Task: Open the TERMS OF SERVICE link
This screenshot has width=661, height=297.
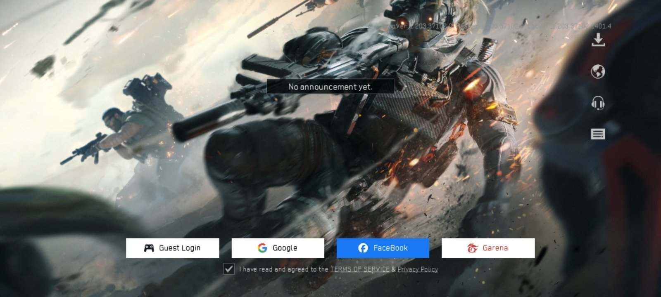Action: pyautogui.click(x=359, y=269)
